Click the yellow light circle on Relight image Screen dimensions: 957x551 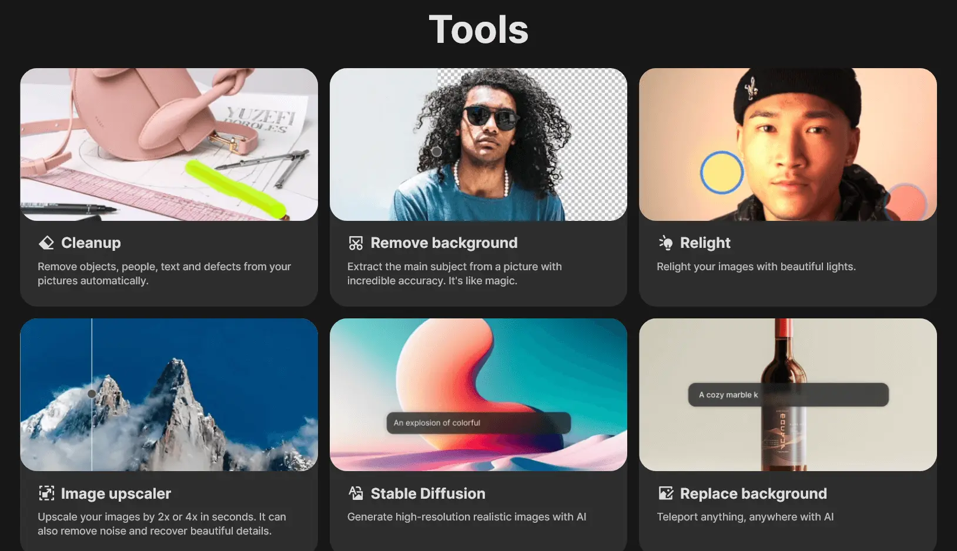tap(722, 173)
